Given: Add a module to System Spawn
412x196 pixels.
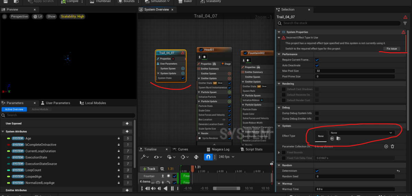Looking at the screenshot, I should 183,68.
